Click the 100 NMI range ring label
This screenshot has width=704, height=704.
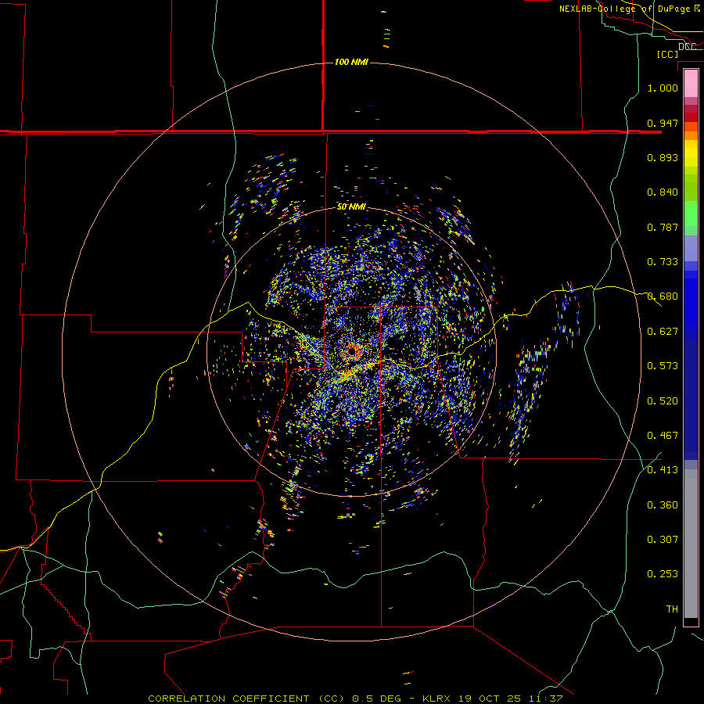[x=351, y=62]
